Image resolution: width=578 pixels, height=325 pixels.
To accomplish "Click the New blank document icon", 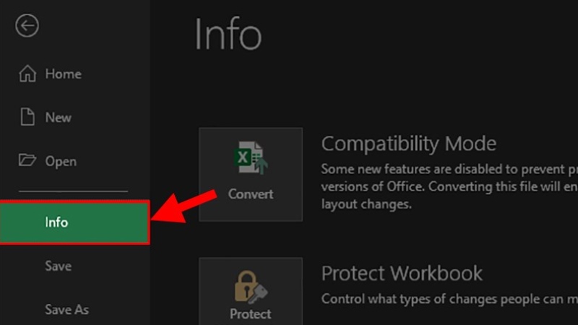I will point(27,118).
